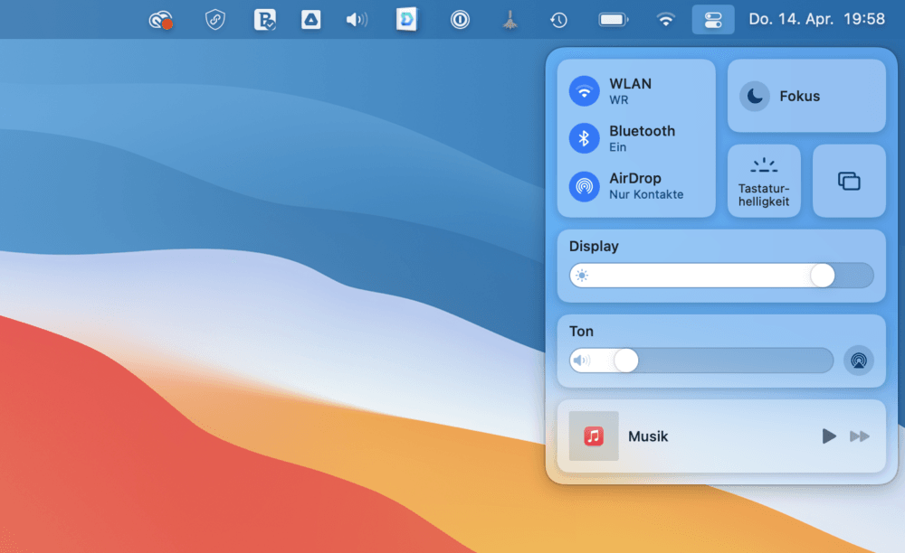Click the Ton volume slider knob
This screenshot has height=553, width=905.
(625, 361)
